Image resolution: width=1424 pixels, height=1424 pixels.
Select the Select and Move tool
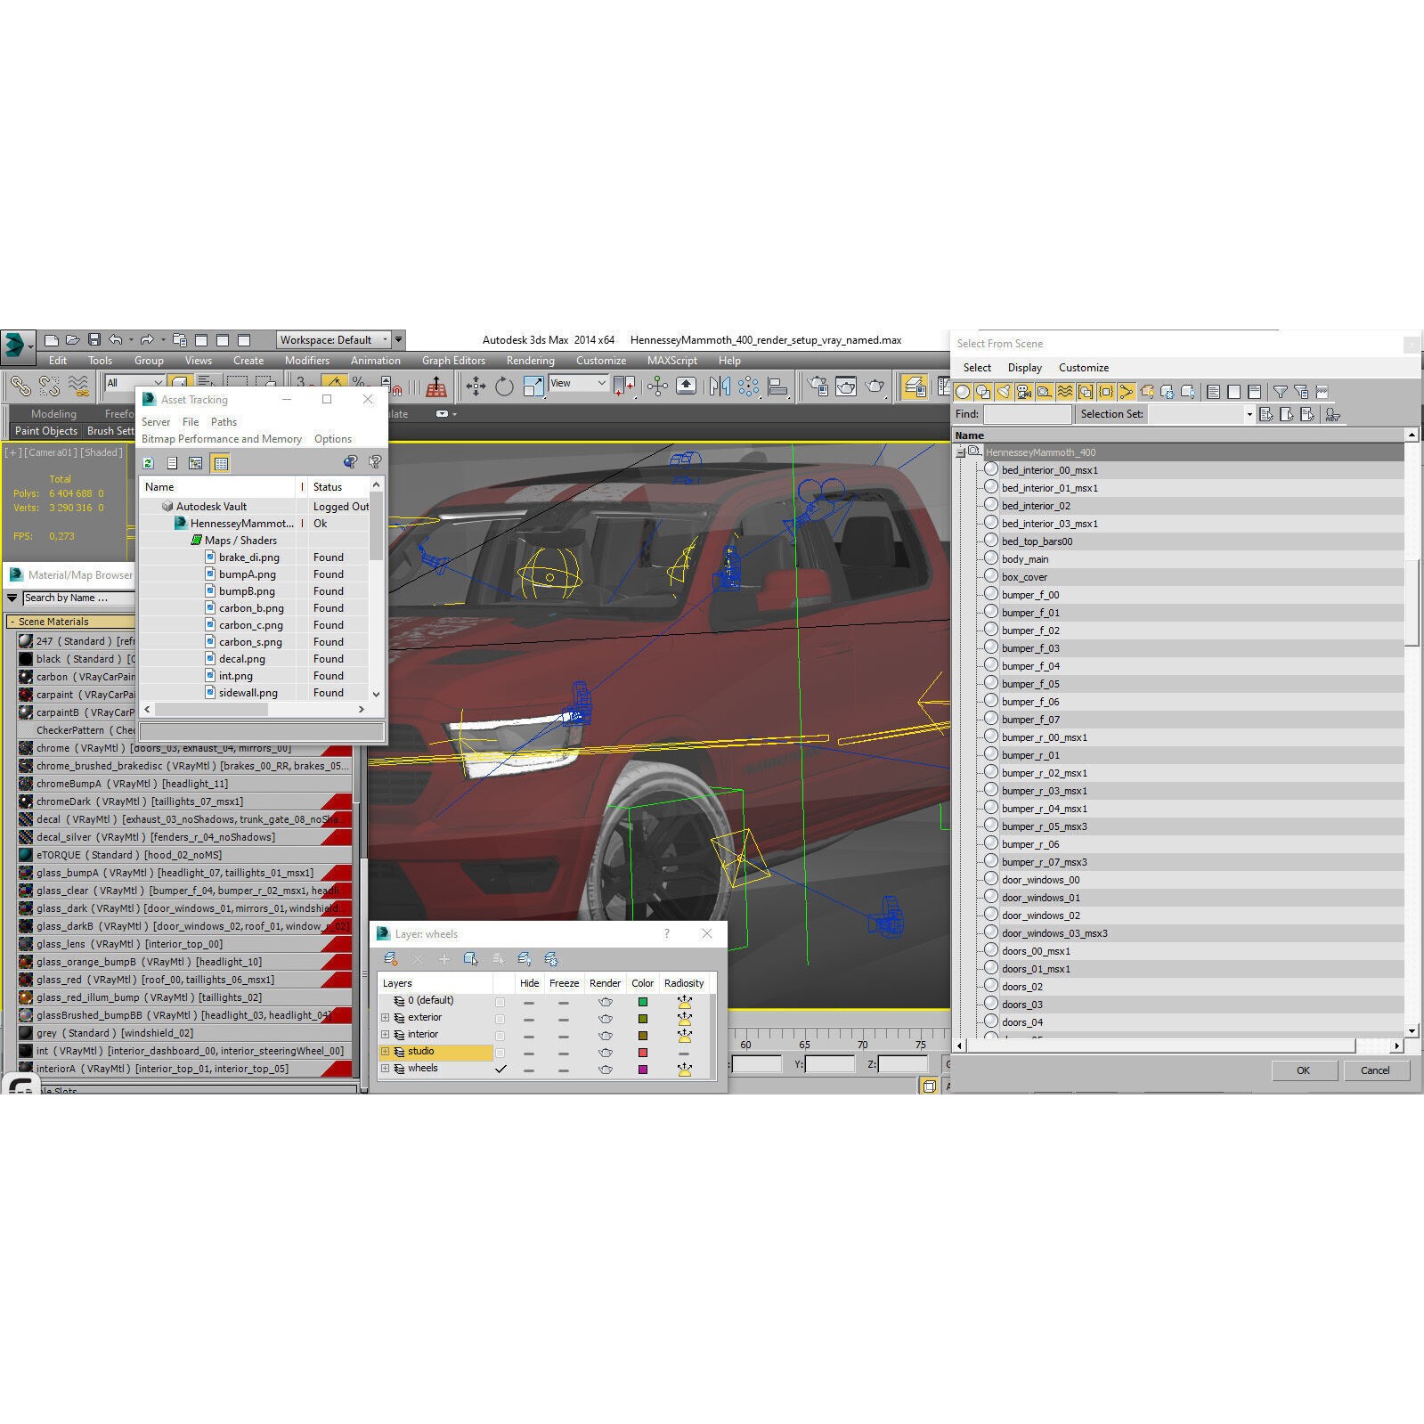coord(476,386)
